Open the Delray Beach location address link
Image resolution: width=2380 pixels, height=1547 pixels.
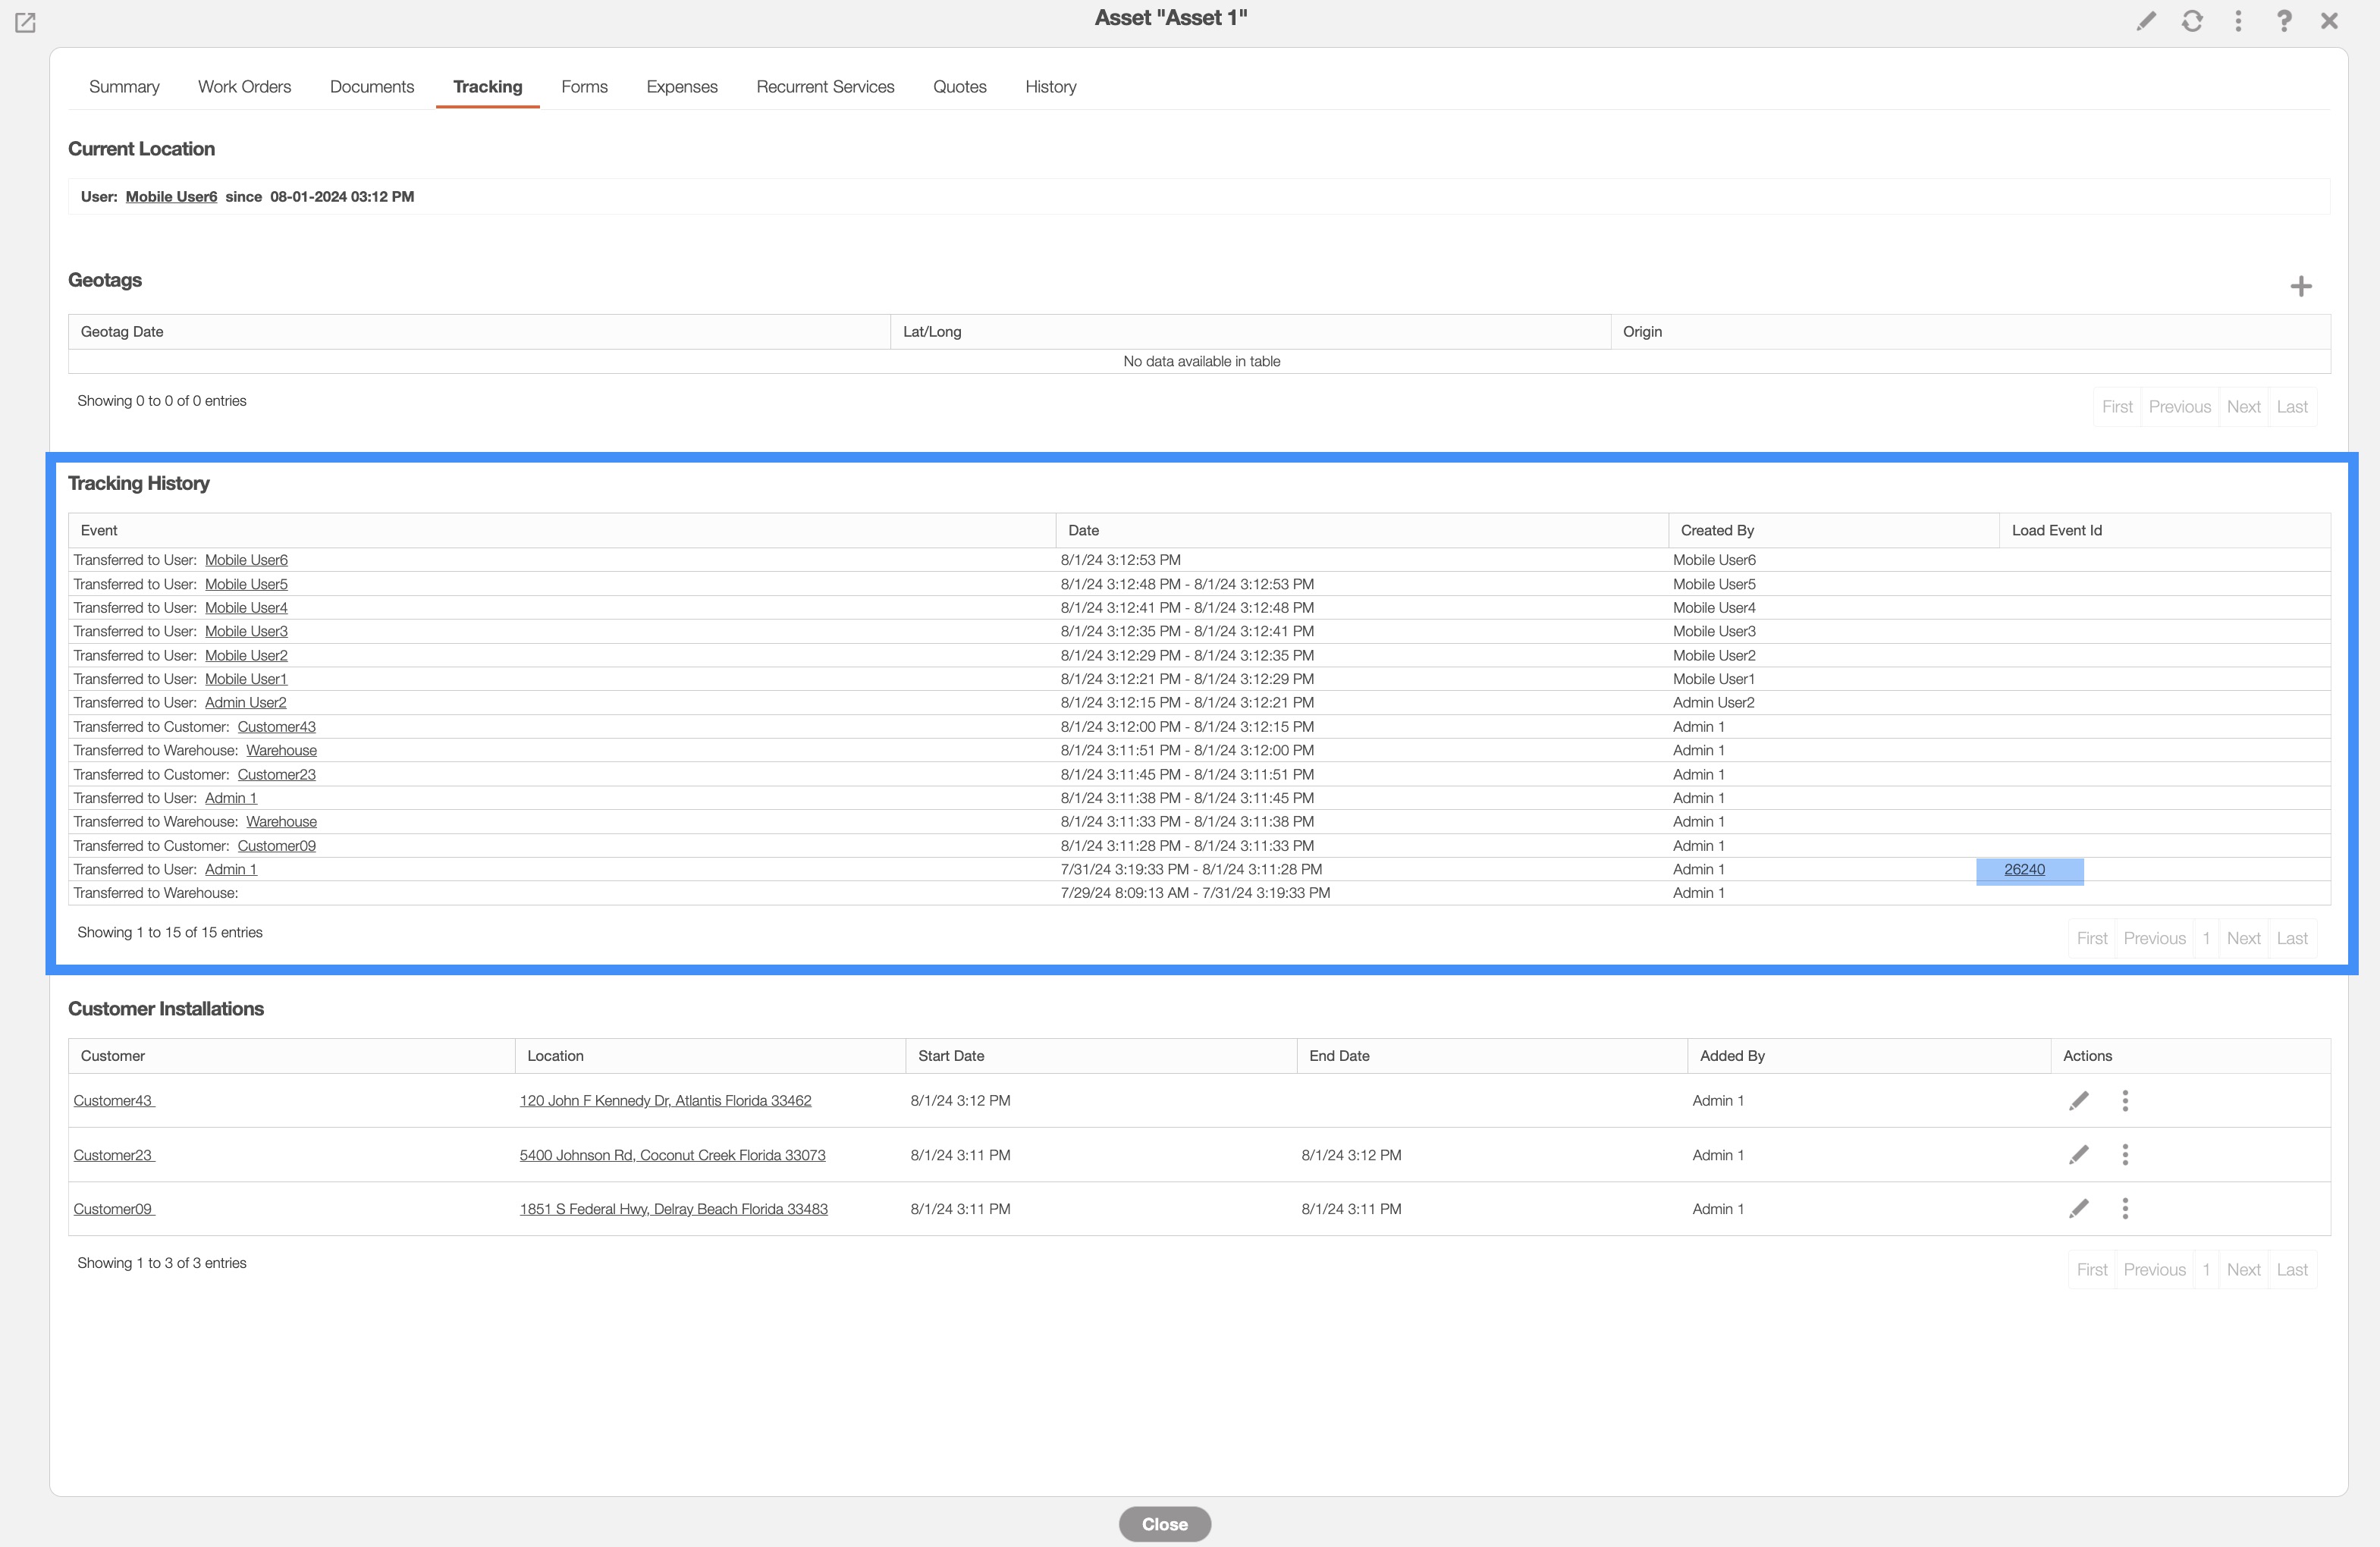[x=673, y=1209]
